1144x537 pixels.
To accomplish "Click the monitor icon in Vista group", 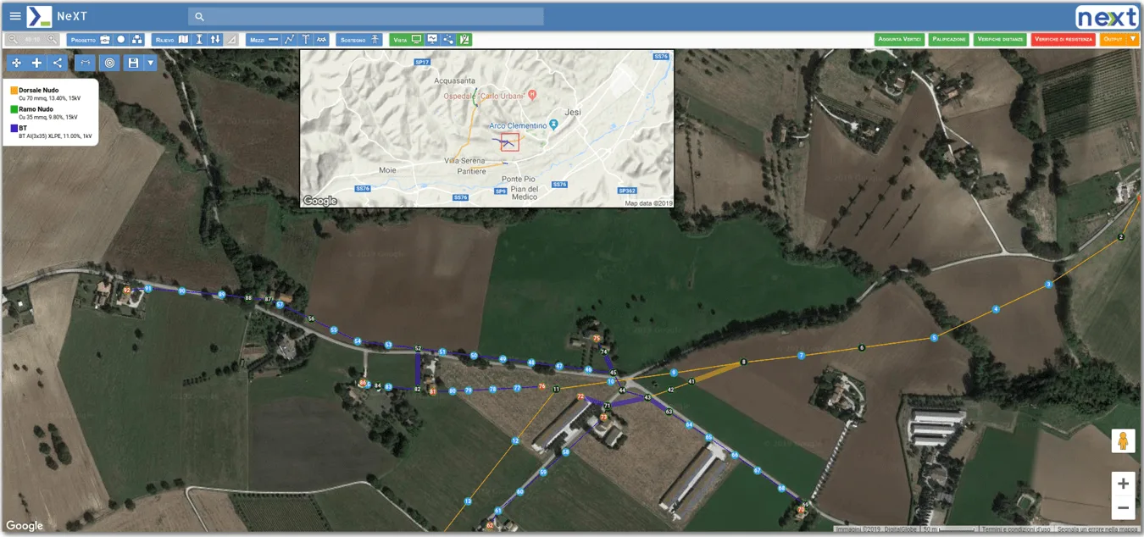I will click(x=416, y=40).
